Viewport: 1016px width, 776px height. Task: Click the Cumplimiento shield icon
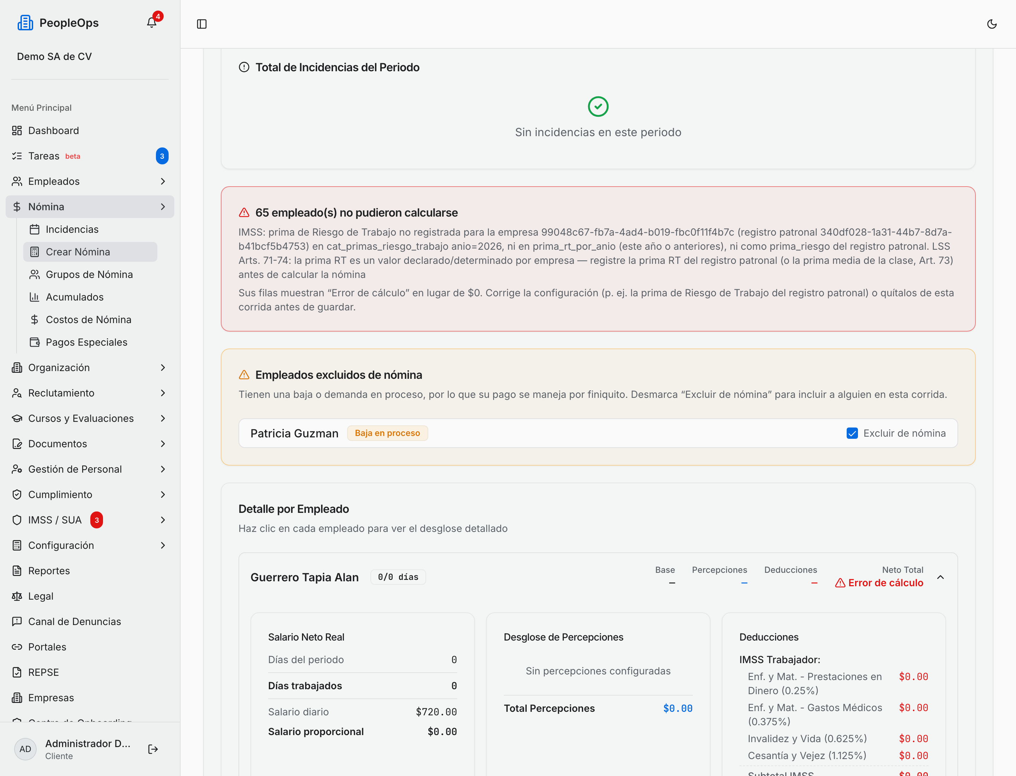click(x=17, y=495)
